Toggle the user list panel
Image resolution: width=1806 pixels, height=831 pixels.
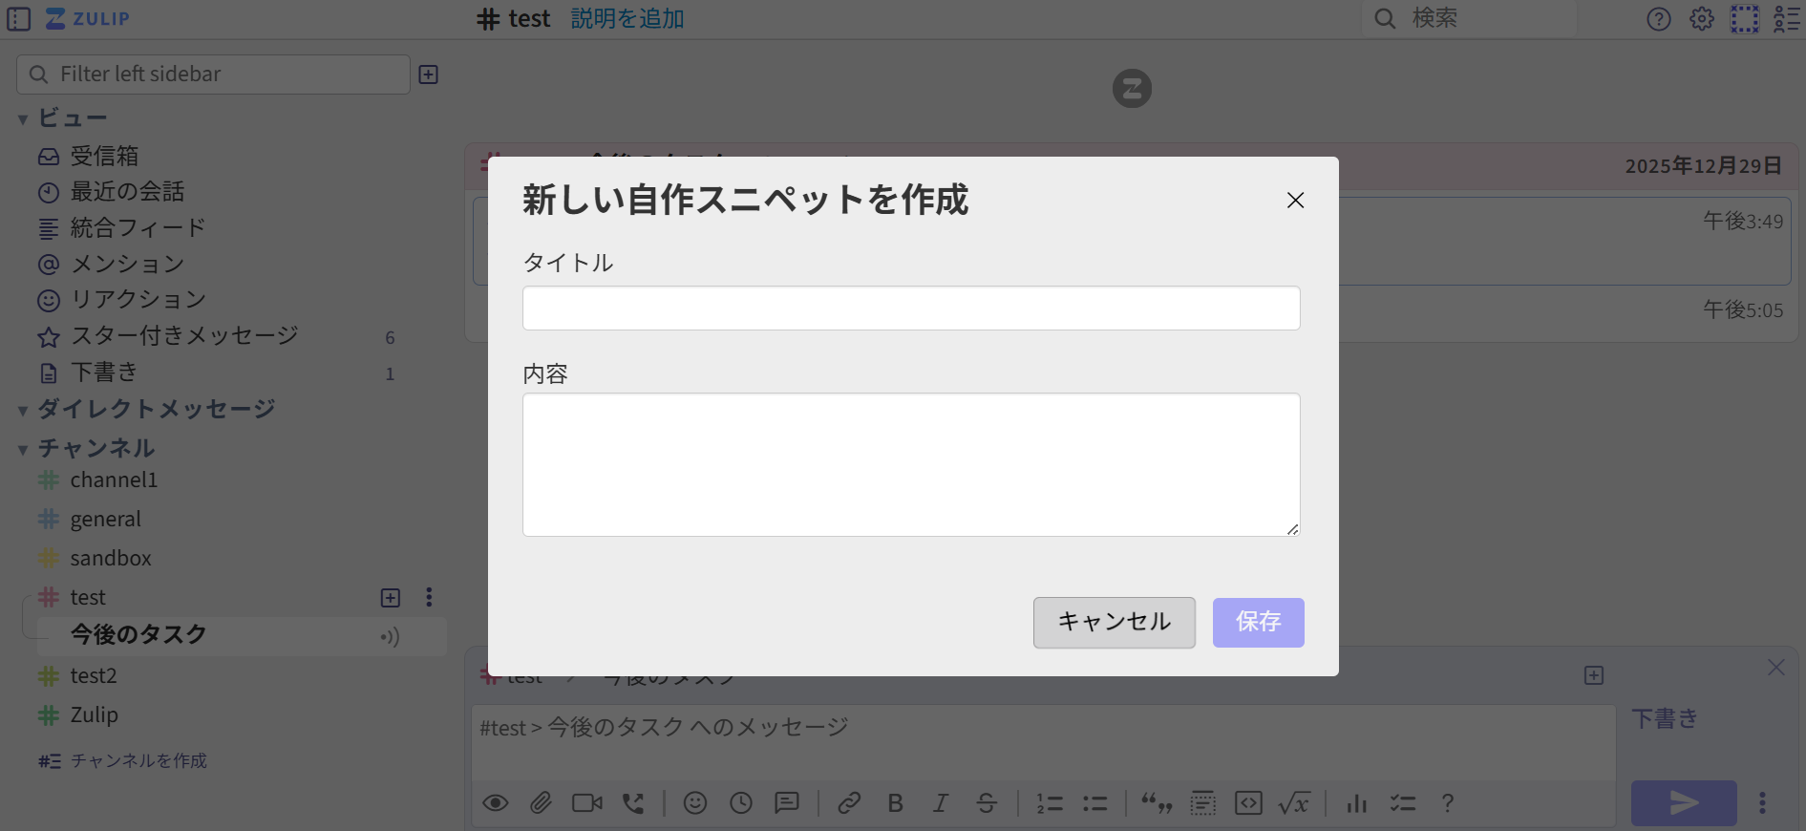[1786, 19]
